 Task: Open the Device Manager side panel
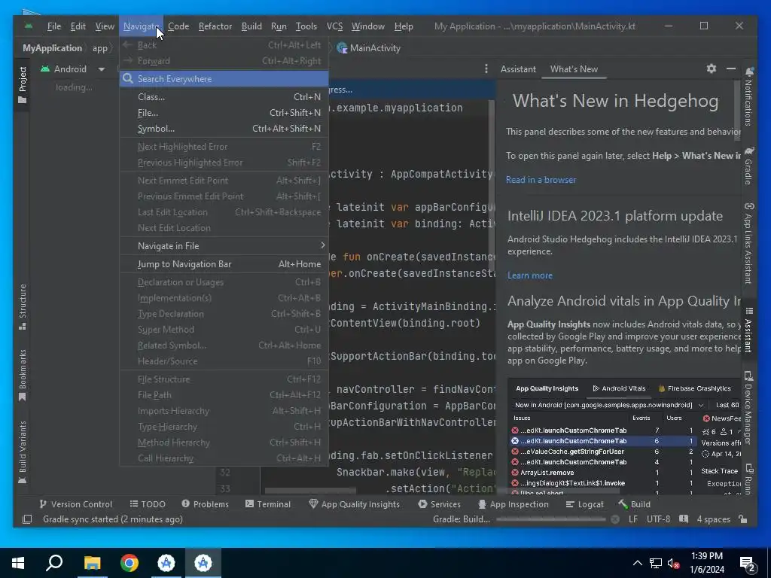pyautogui.click(x=748, y=407)
